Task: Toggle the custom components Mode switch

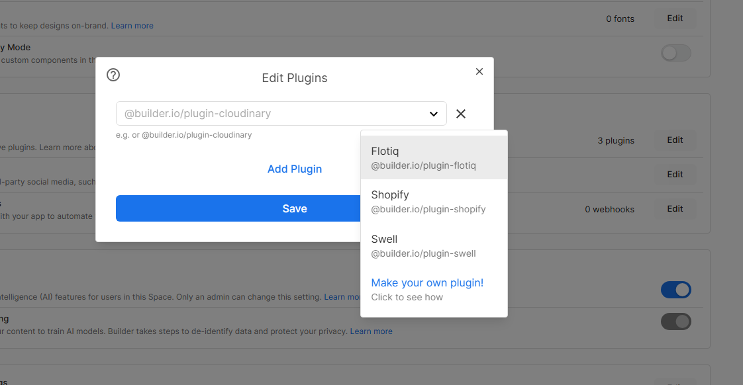Action: pos(675,53)
